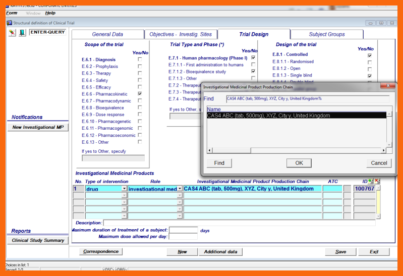
Task: Open Type of intervention dropdown in second row
Action: pyautogui.click(x=124, y=196)
